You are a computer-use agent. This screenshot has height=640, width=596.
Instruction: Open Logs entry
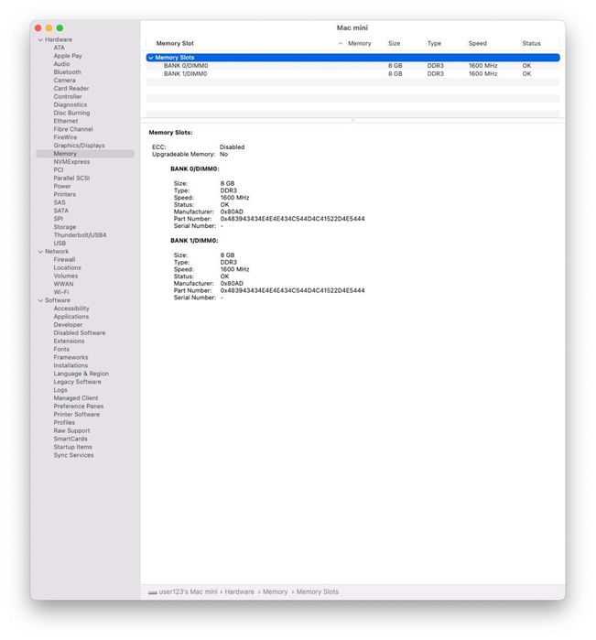[x=60, y=391]
